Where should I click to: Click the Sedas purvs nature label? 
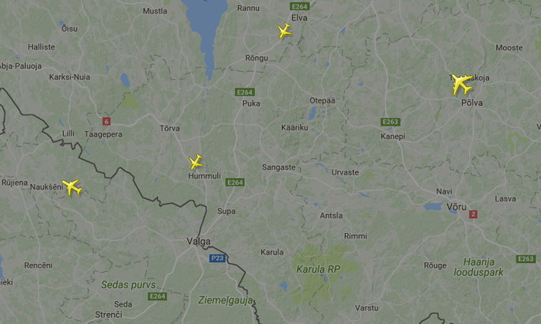[129, 284]
